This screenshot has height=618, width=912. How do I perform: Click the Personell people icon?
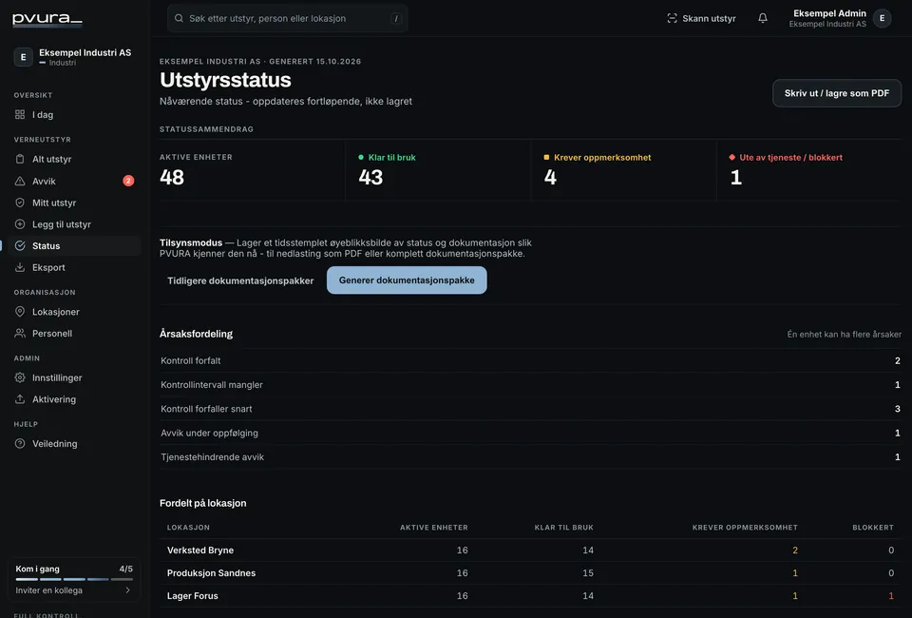pos(20,333)
